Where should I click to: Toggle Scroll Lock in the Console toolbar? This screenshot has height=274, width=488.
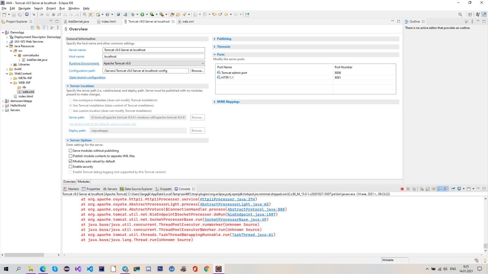(428, 189)
